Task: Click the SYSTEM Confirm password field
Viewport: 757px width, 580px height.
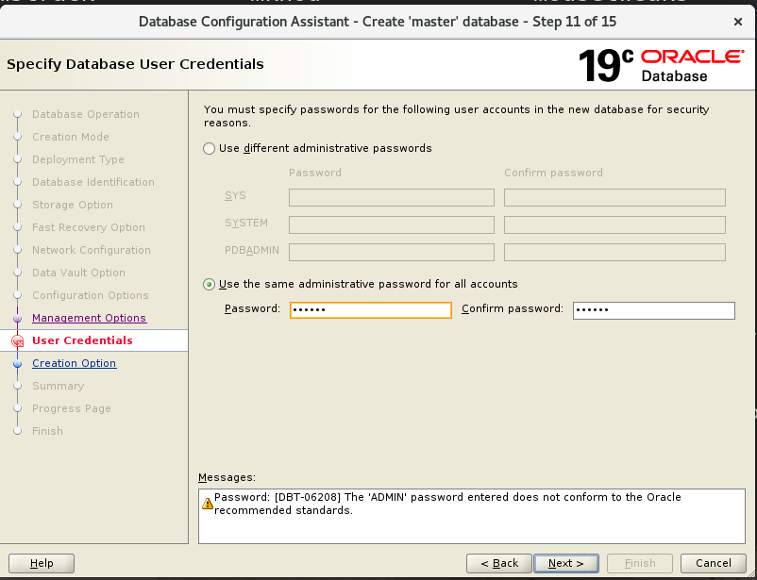Action: pos(614,224)
